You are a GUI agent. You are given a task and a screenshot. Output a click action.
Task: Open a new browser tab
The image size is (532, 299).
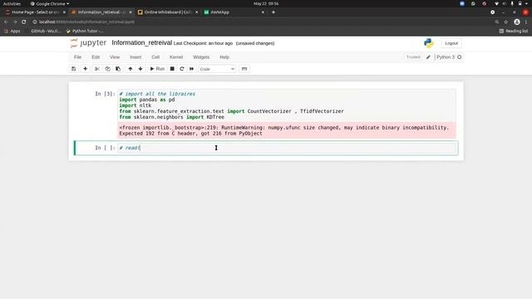273,12
